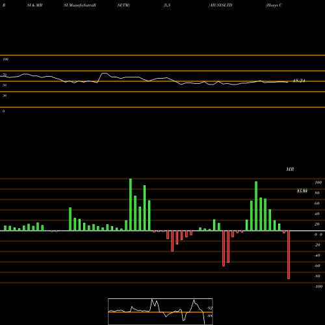Image resolution: width=325 pixels, height=325 pixels.
Task: Click the MR axis label 100
Action: coord(318,183)
